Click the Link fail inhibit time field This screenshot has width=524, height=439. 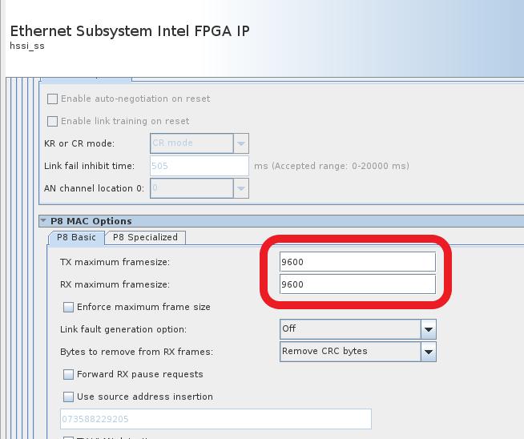pos(200,166)
